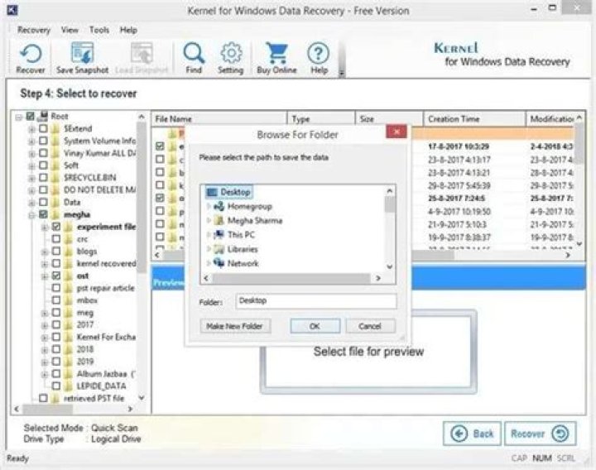
Task: Click the Data folder icon
Action: (55, 202)
